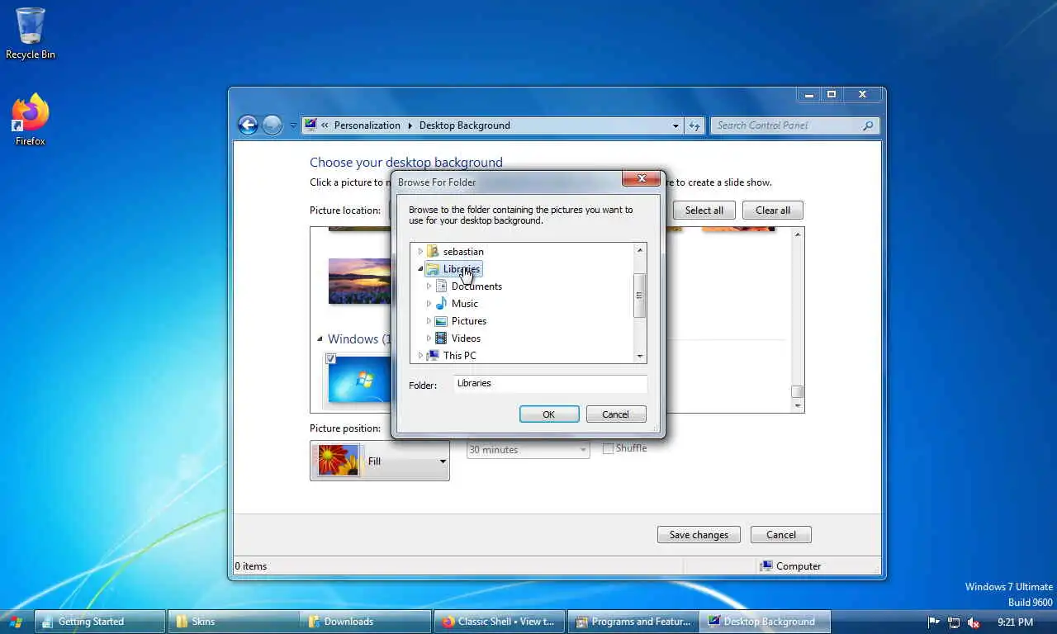The image size is (1057, 634).
Task: Click Personalization in the address breadcrumb
Action: (367, 125)
